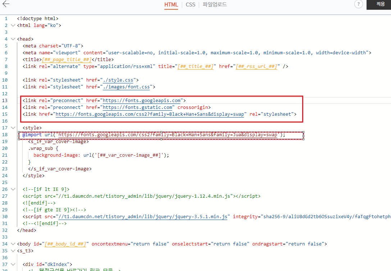Apply changes with the 적용 button
Screen dimensions: 391x271
(x=379, y=4)
